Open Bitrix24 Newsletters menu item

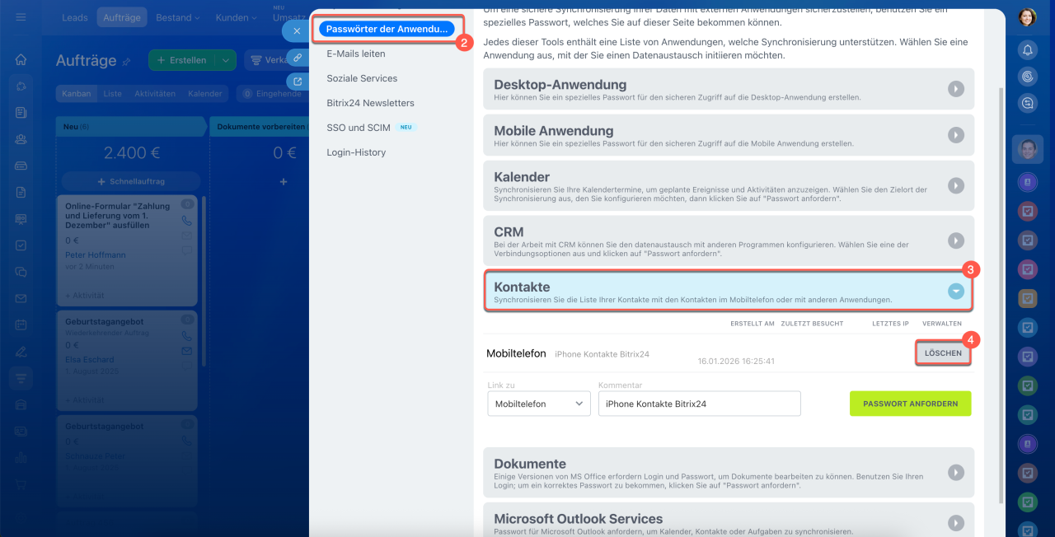point(370,103)
